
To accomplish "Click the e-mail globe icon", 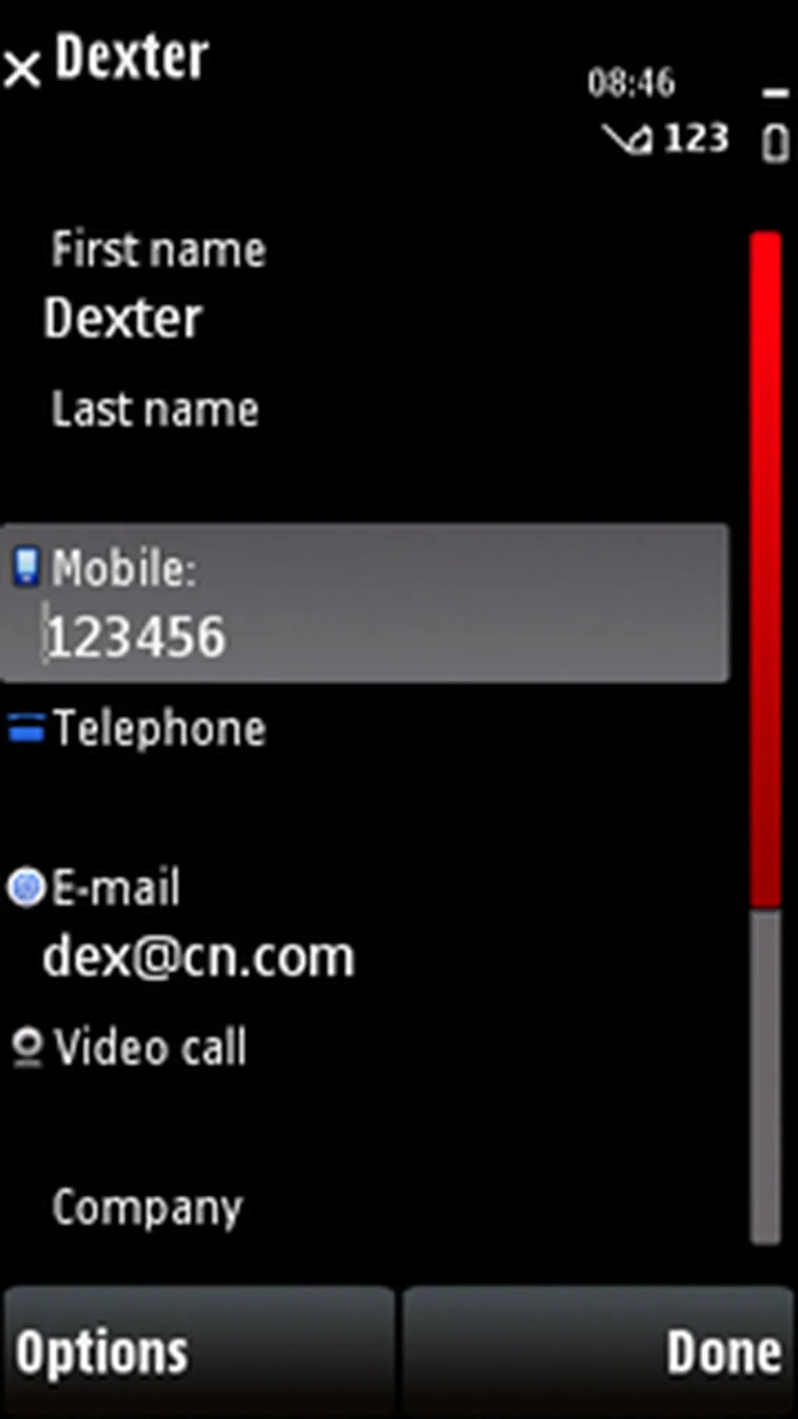I will 27,887.
